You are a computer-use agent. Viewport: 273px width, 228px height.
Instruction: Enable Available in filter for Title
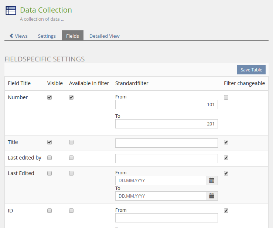click(x=71, y=142)
